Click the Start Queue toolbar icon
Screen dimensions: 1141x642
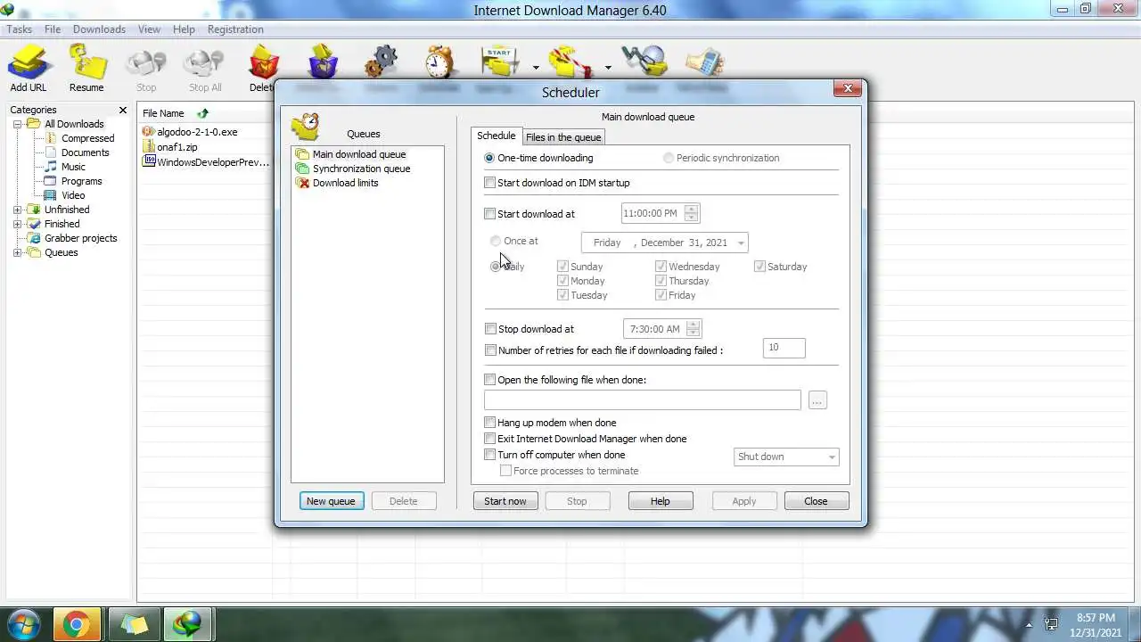click(500, 62)
